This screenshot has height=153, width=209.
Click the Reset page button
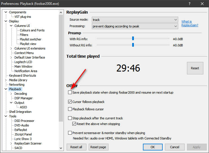[98, 147]
